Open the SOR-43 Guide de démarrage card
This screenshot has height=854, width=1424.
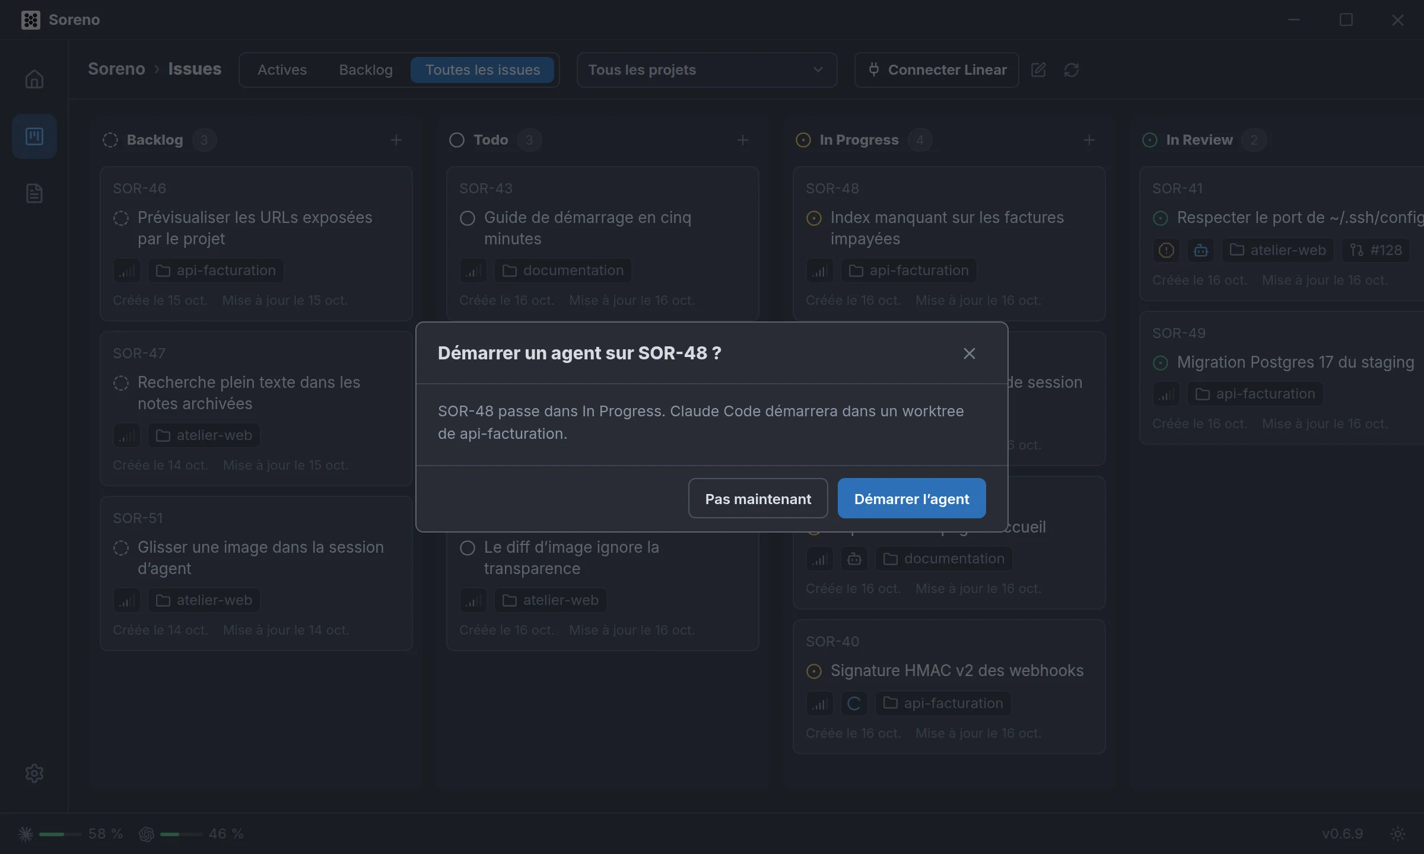pyautogui.click(x=603, y=243)
